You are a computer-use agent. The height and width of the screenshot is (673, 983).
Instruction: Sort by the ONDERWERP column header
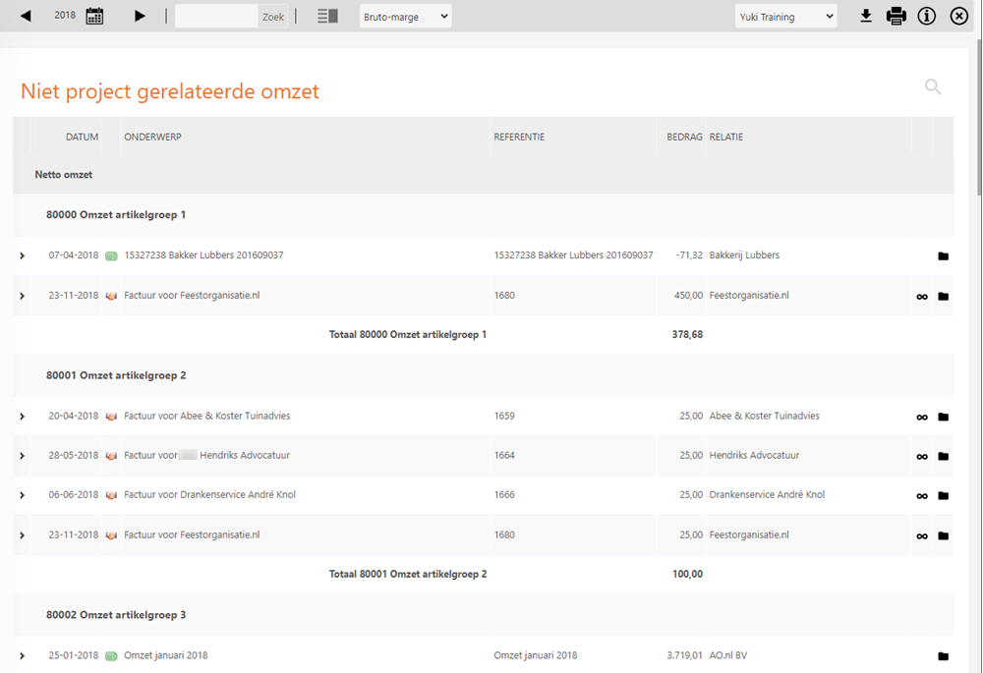click(x=152, y=137)
